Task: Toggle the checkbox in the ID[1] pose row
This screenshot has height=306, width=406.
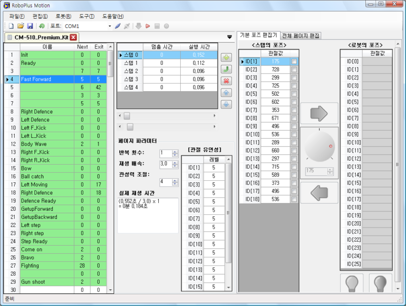Action: click(x=294, y=61)
